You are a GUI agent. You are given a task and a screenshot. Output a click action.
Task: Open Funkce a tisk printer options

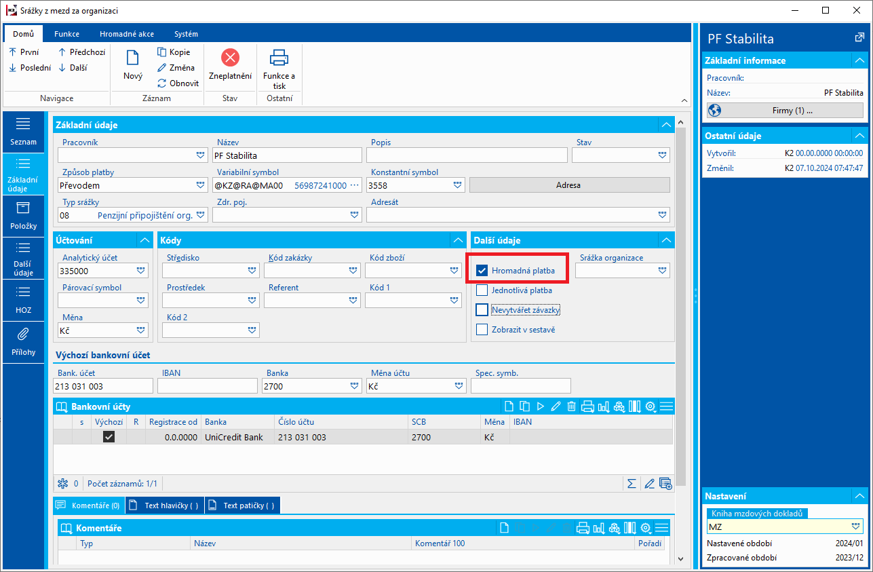[x=279, y=69]
